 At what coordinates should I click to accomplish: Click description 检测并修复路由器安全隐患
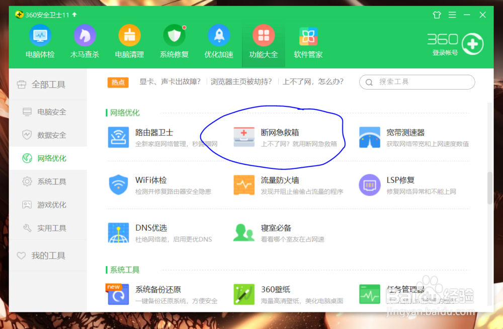[173, 192]
